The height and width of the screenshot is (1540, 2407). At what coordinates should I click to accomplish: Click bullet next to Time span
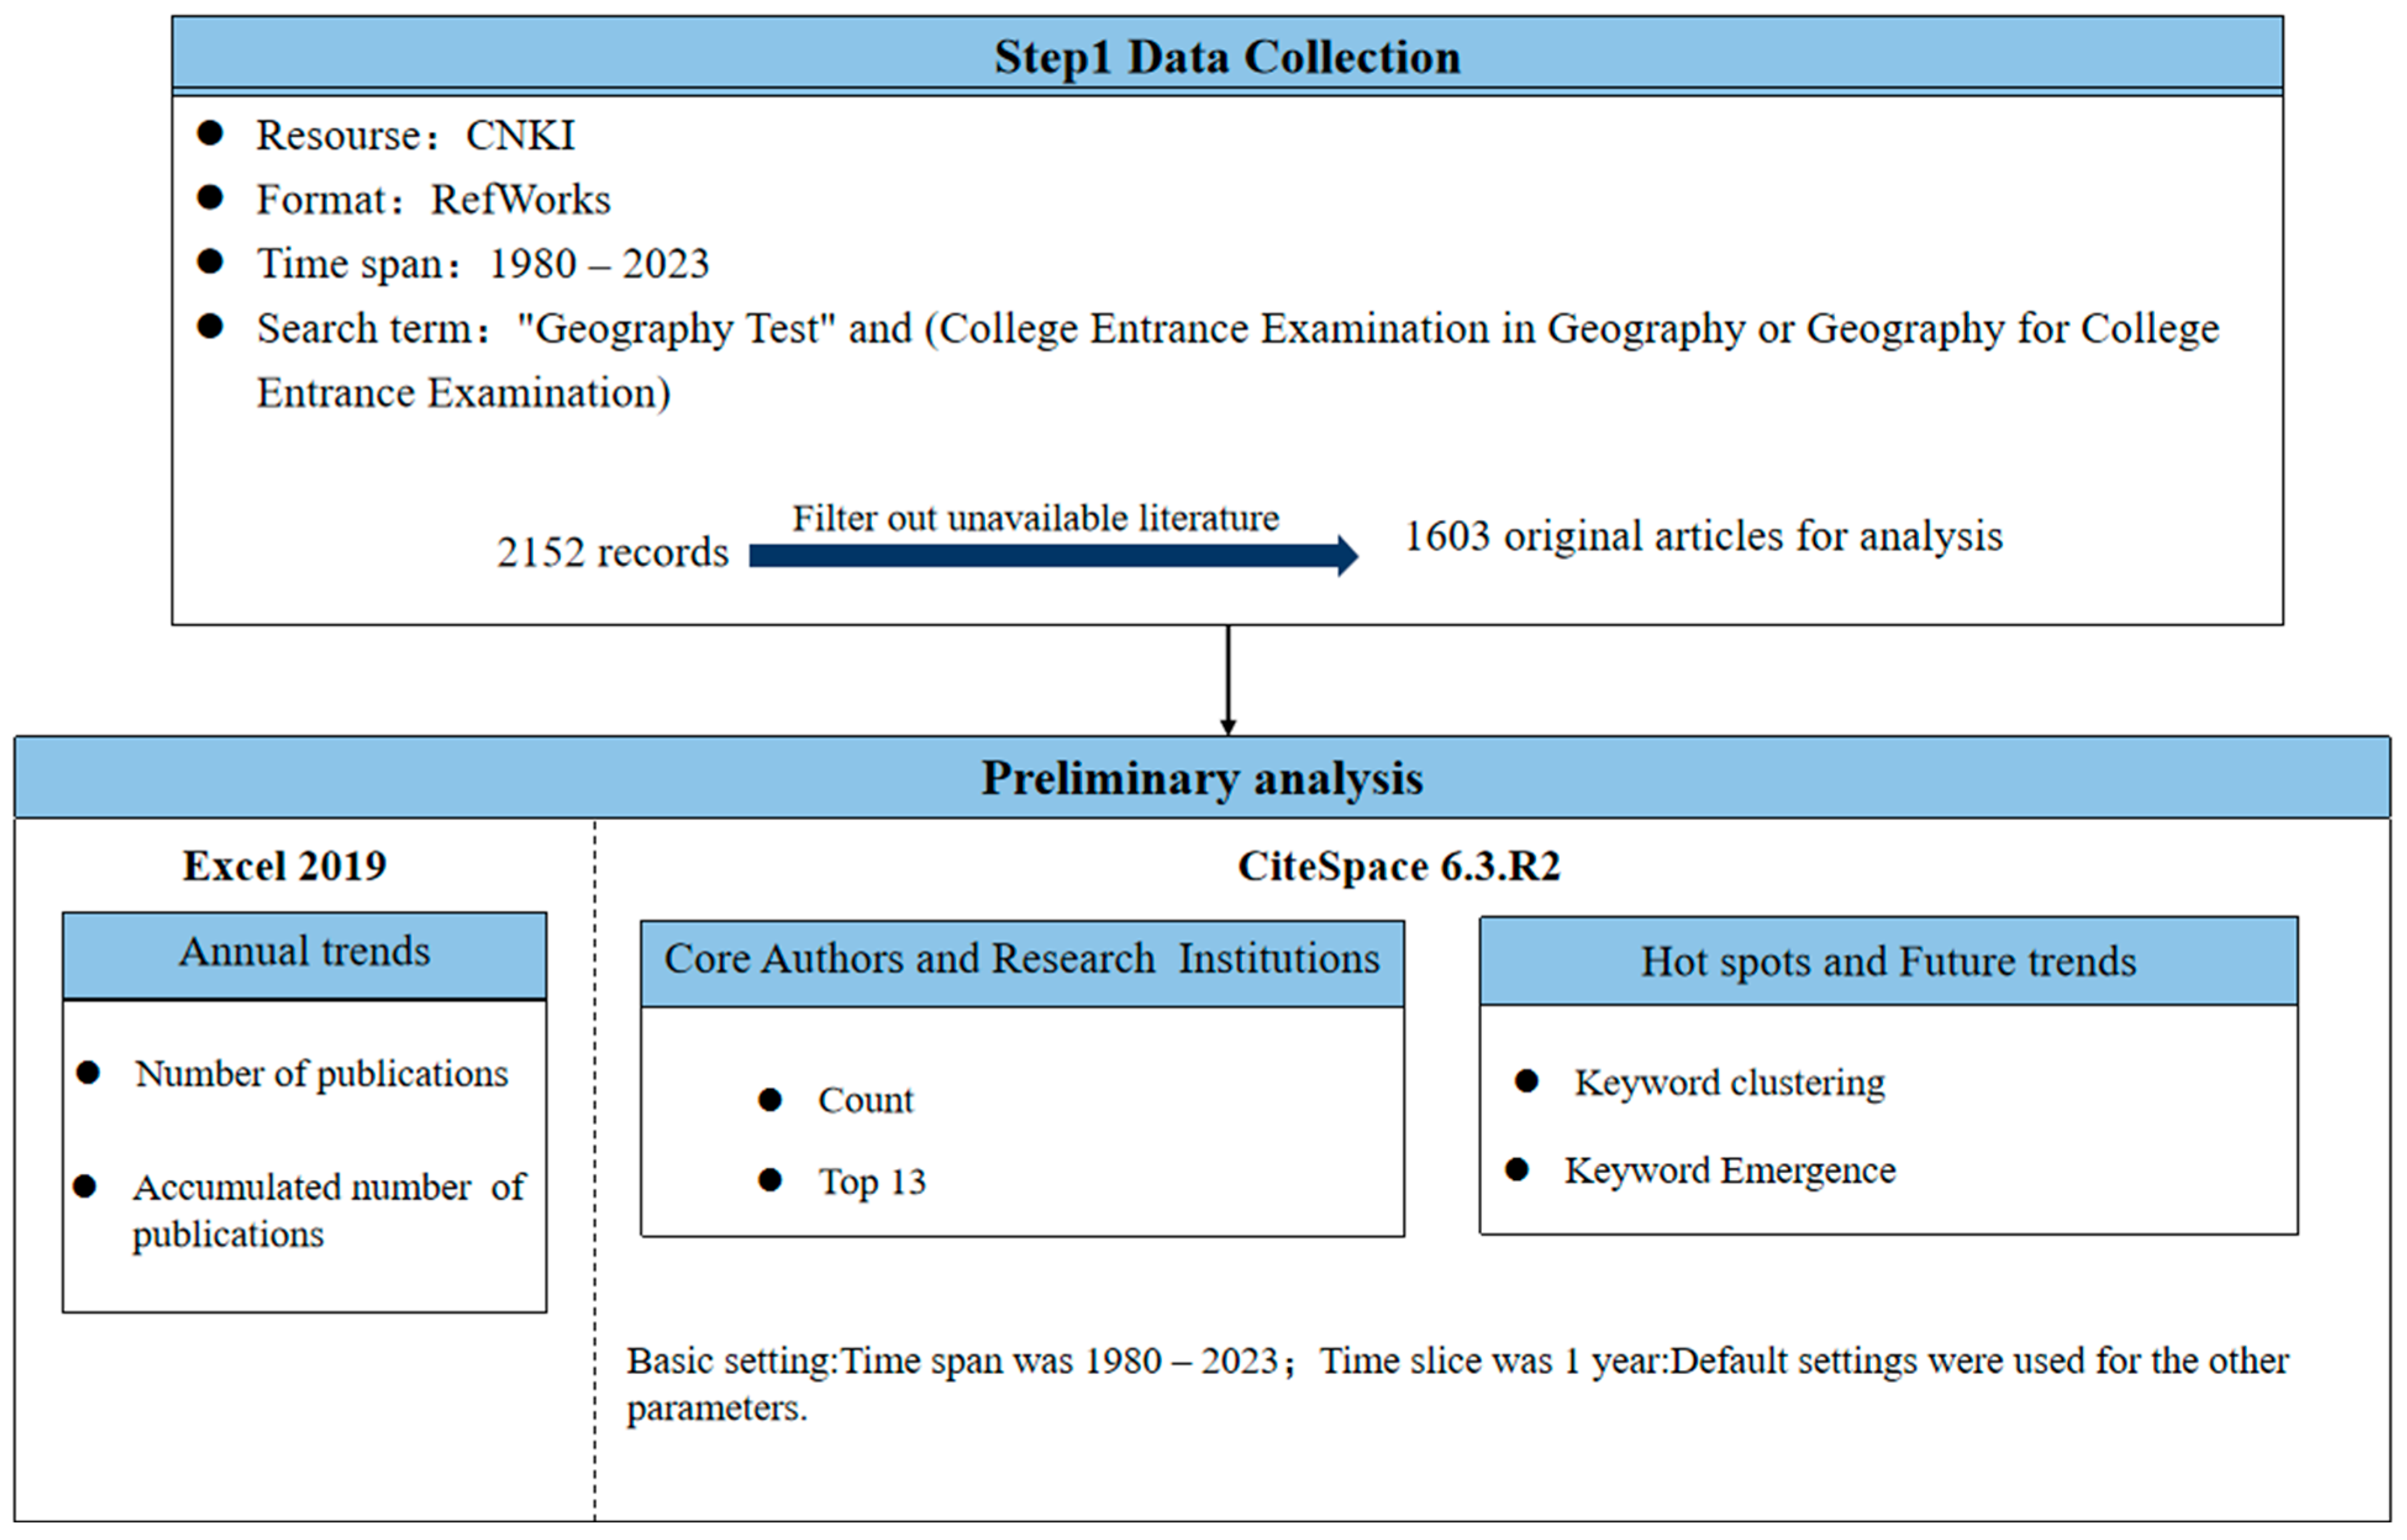tap(210, 262)
